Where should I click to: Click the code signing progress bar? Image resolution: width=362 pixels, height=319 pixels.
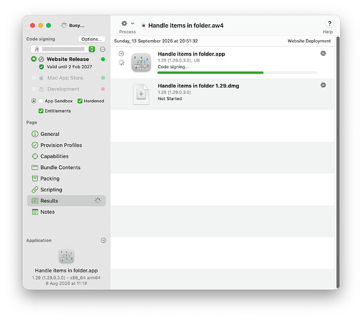coord(237,73)
